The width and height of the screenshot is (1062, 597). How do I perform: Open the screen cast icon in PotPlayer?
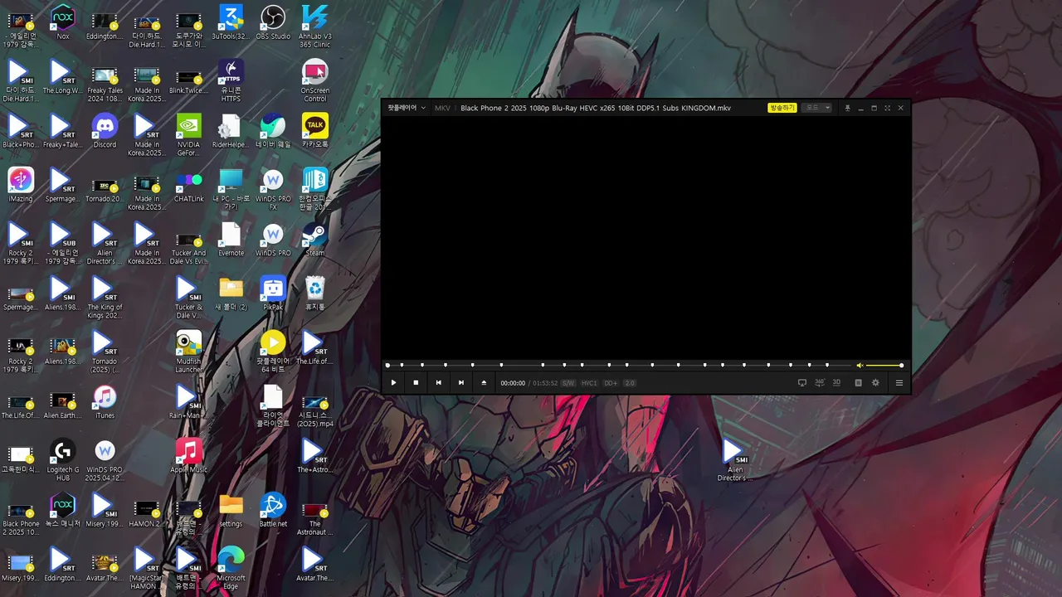pos(801,383)
